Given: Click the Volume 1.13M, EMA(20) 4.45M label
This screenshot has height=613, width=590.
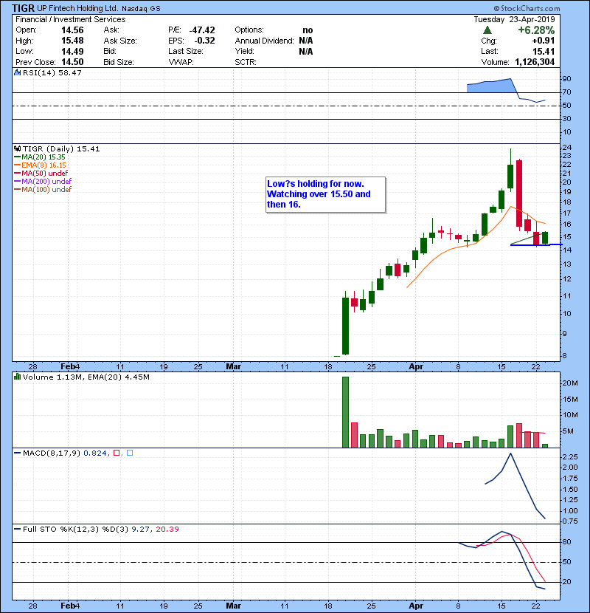Looking at the screenshot, I should click(86, 377).
